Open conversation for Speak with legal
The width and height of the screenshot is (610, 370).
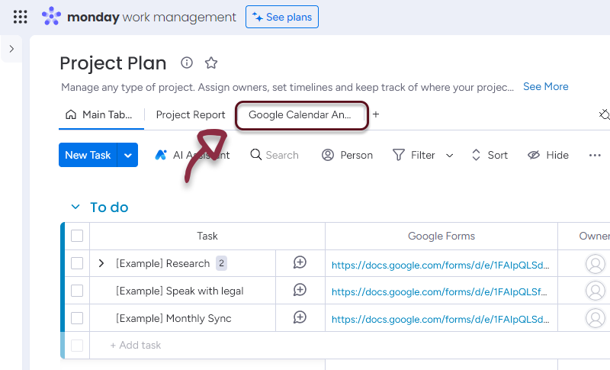pyautogui.click(x=300, y=291)
